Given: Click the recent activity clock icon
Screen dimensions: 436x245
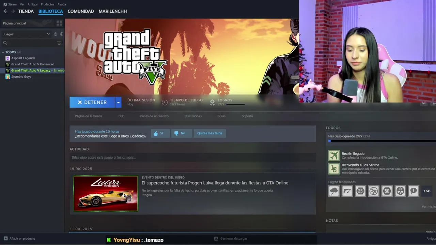Looking at the screenshot, I should (56, 34).
